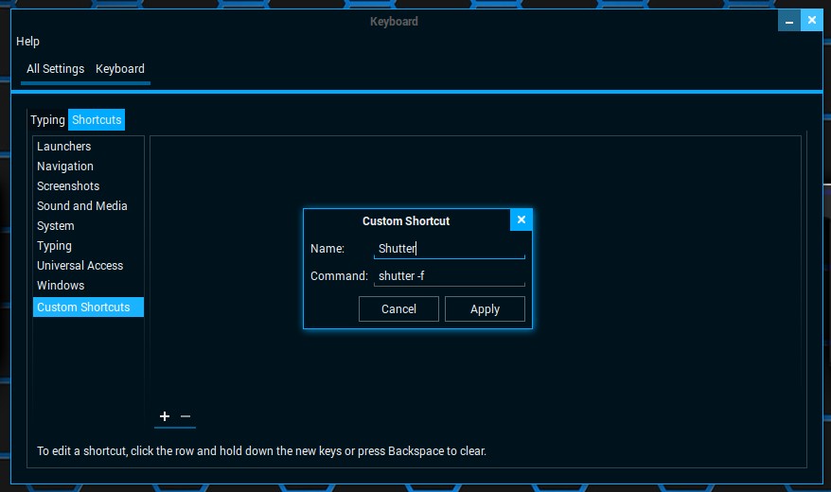Switch to the Typing tab

coord(47,120)
